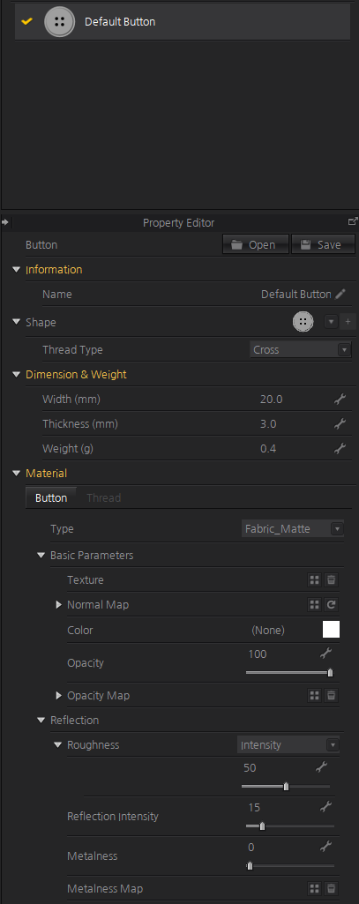Click the Color (None) text
This screenshot has width=359, height=904.
pos(268,630)
